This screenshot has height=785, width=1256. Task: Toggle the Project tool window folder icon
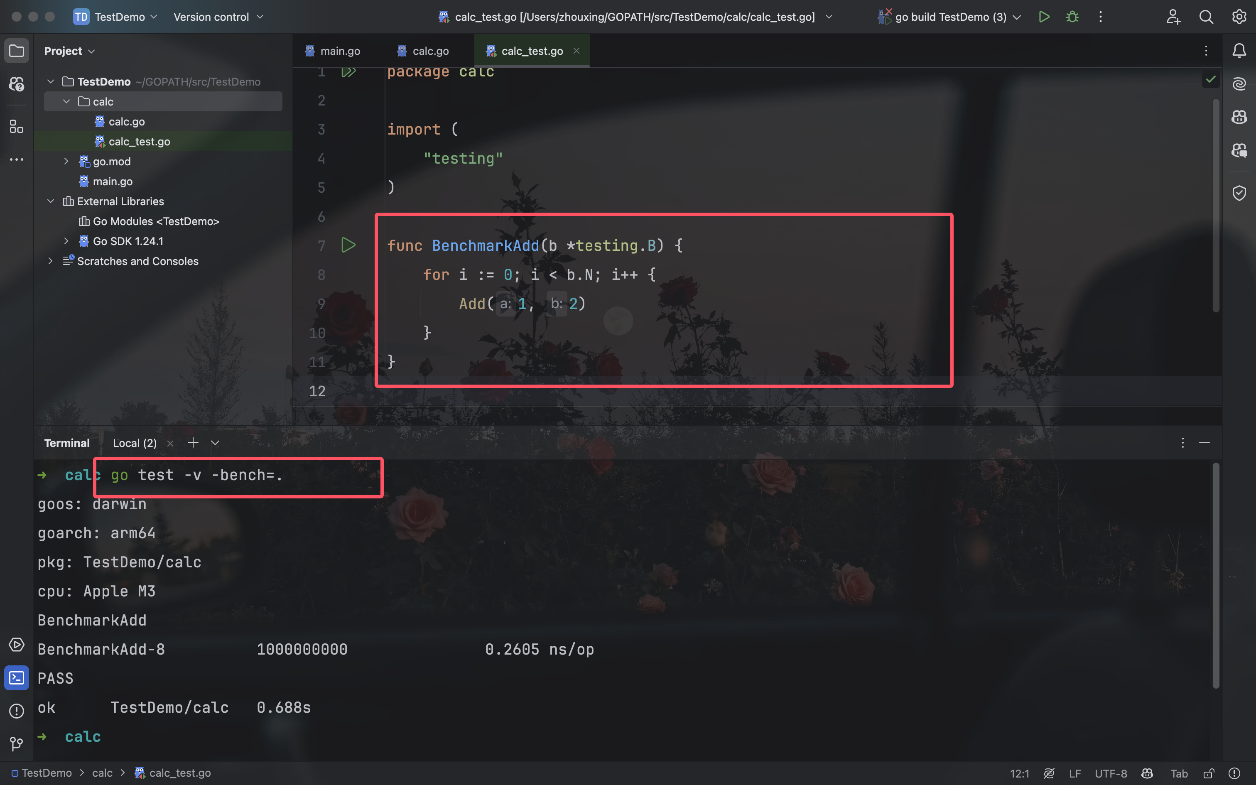[17, 51]
